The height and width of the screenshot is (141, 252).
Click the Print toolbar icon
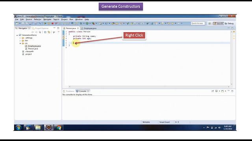tap(30, 23)
